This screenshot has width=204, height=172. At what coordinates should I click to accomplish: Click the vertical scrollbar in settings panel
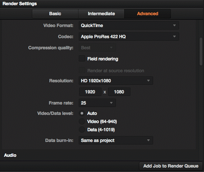coord(201,48)
